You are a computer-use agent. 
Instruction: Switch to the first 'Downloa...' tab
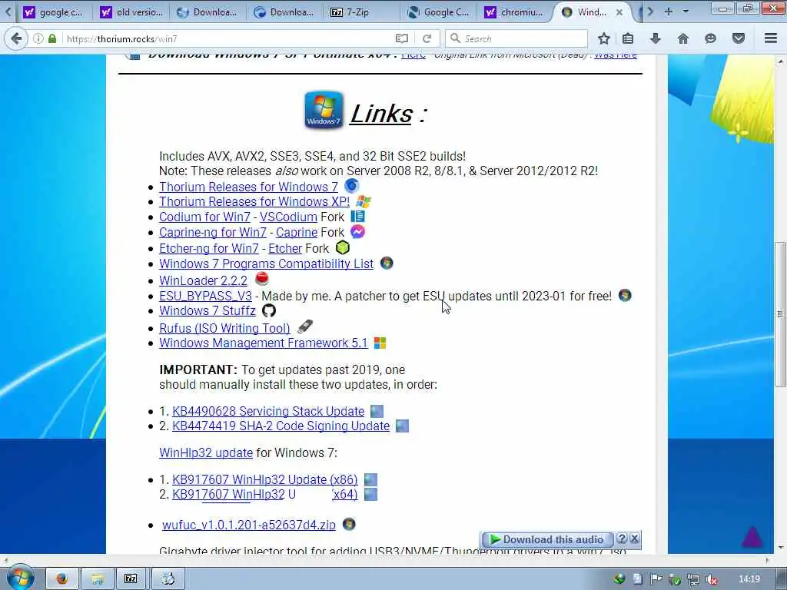[207, 12]
